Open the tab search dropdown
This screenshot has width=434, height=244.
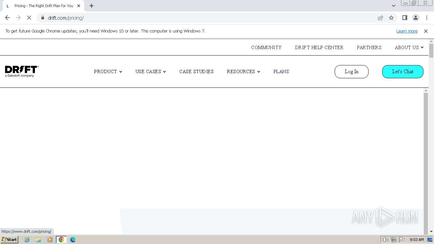pos(394,6)
